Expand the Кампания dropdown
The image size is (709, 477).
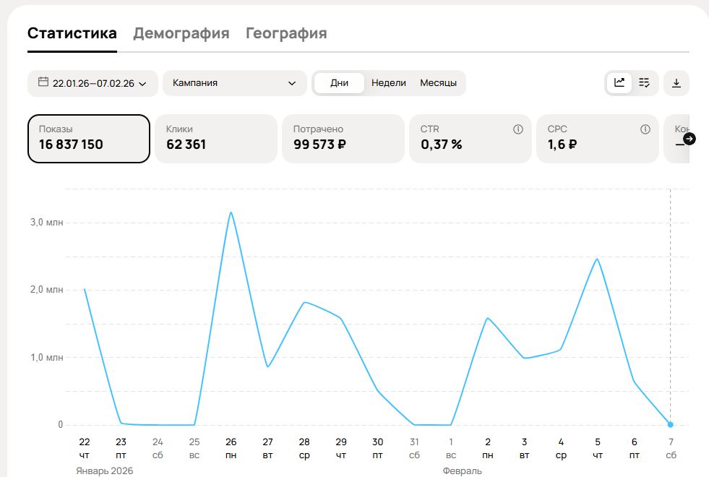pos(234,83)
